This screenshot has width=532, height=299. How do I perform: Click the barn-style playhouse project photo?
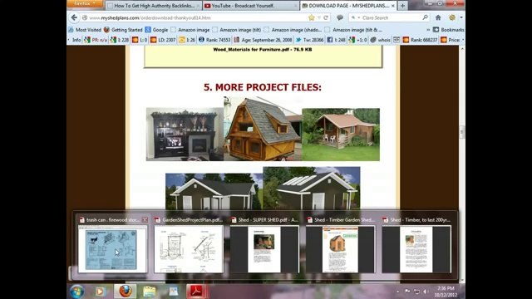coord(263,129)
